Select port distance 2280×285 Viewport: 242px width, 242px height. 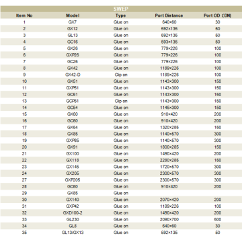tap(169, 160)
